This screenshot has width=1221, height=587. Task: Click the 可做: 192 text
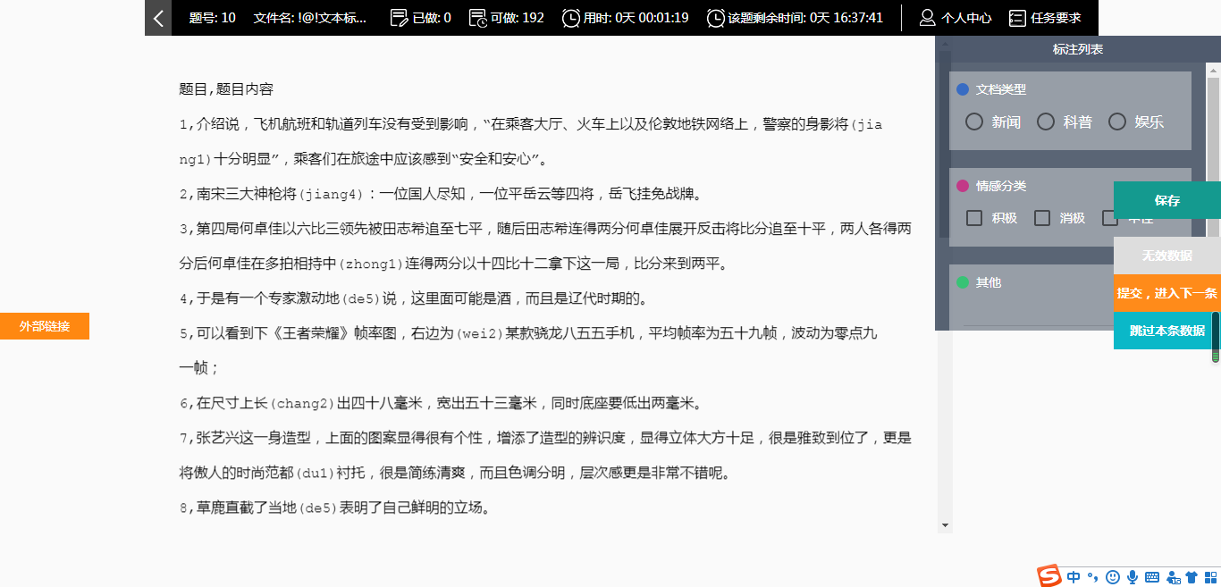[518, 18]
